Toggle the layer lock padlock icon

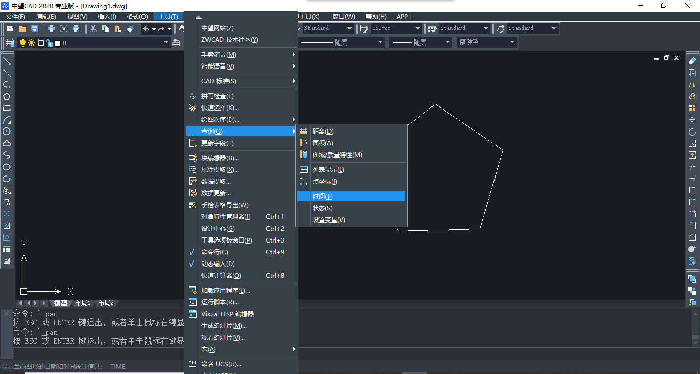tap(49, 42)
